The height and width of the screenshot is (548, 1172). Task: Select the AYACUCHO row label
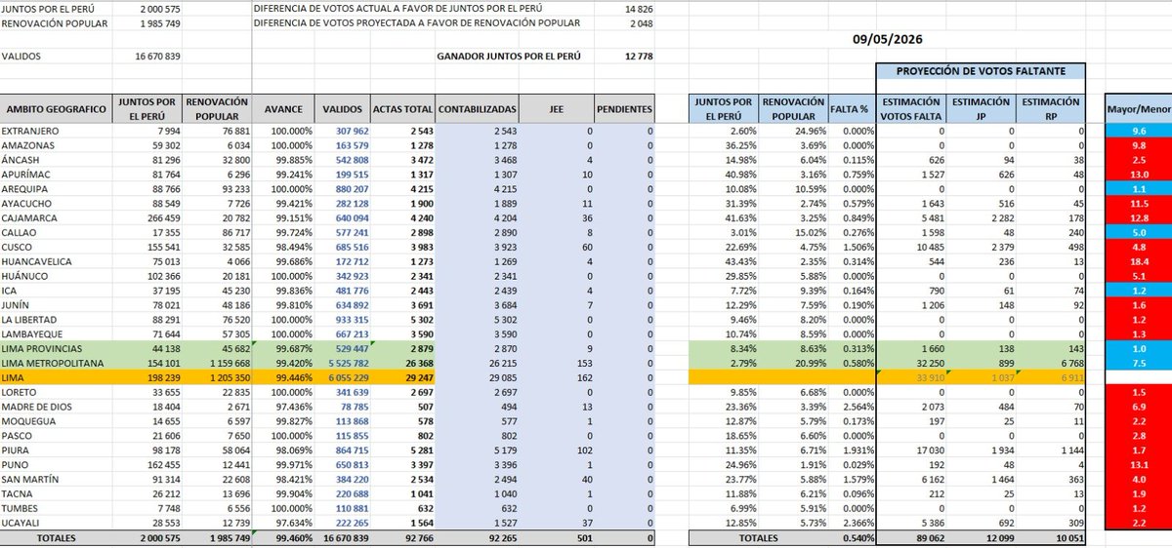tap(28, 203)
